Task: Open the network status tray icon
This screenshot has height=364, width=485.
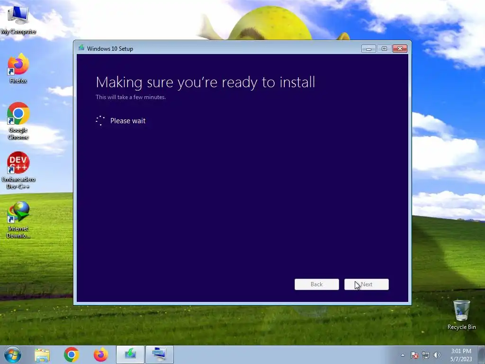Action: click(426, 355)
